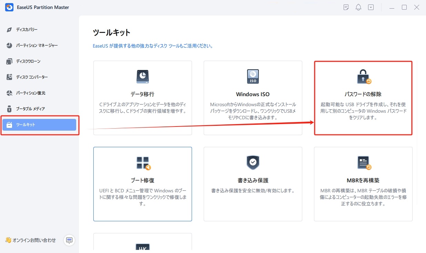Select パーティション復元 in the sidebar
This screenshot has height=253, width=426.
click(x=38, y=93)
